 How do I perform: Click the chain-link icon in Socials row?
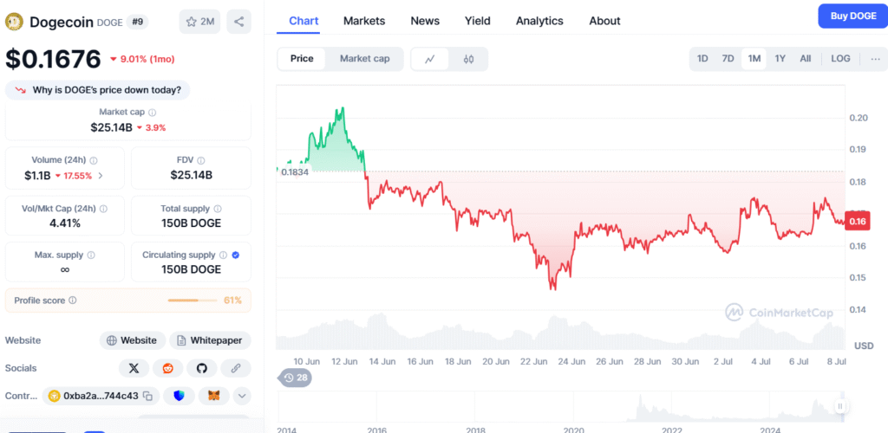tap(236, 368)
